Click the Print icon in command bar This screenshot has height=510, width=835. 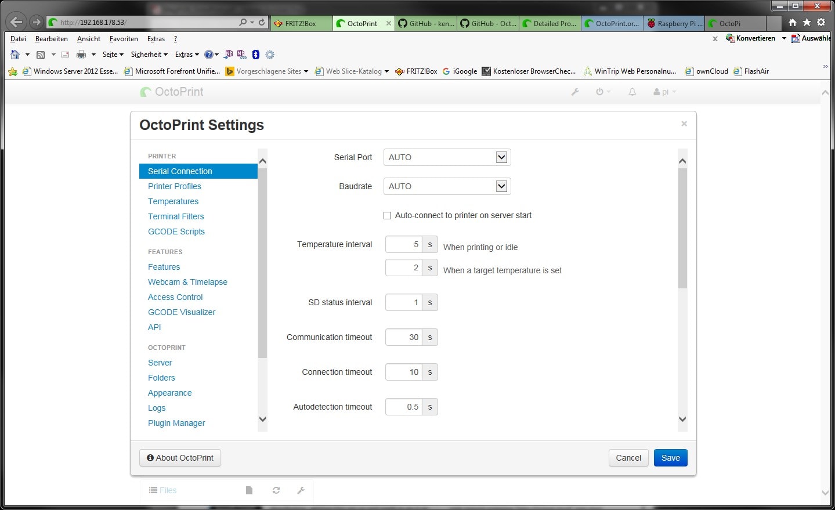click(81, 55)
